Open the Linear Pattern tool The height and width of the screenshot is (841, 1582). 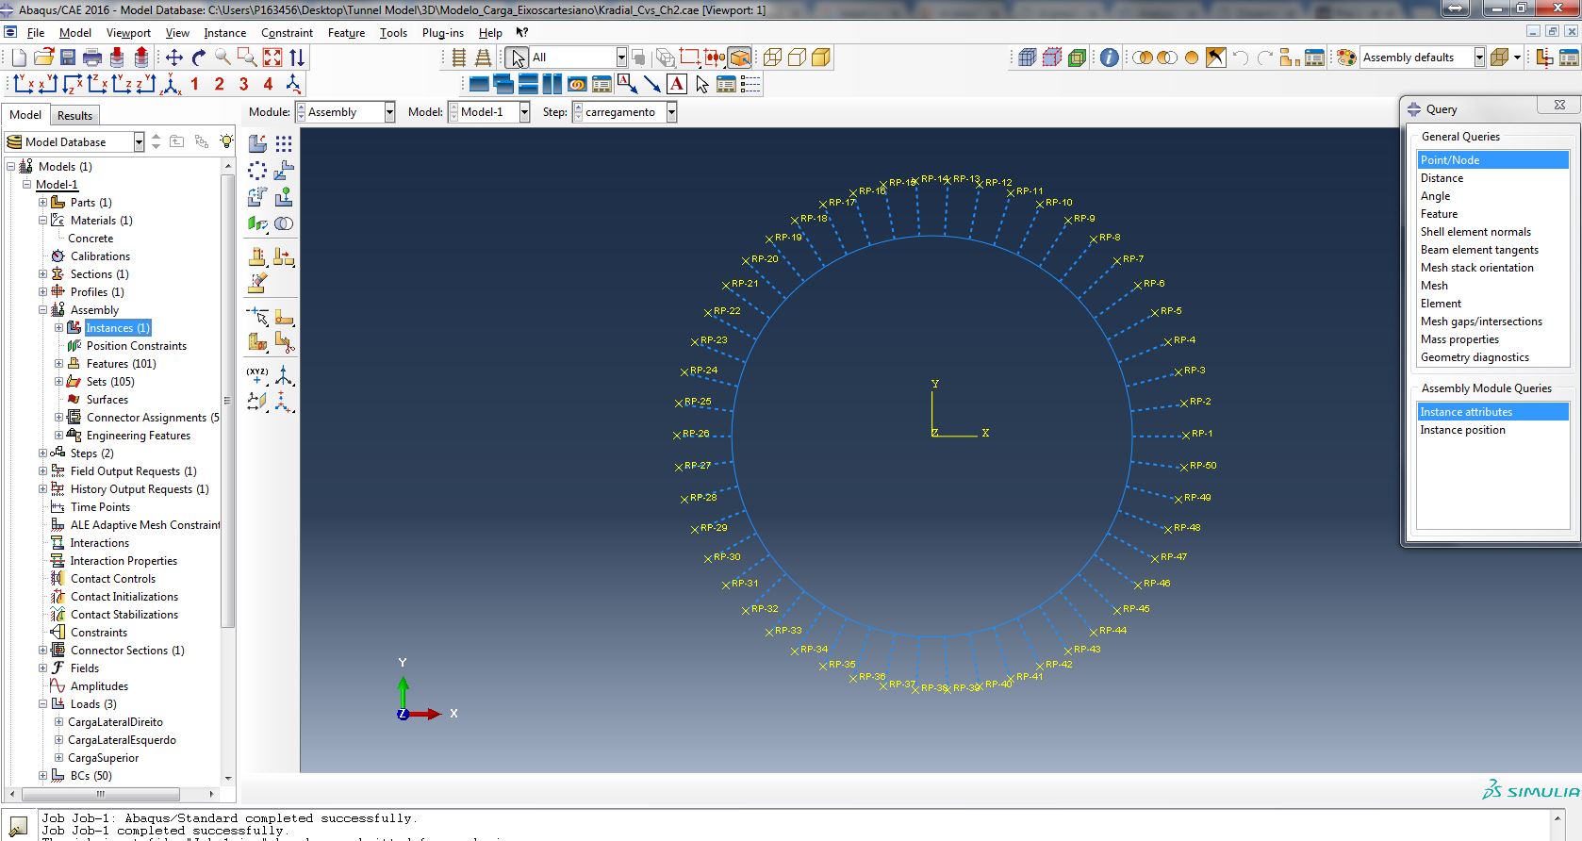284,143
